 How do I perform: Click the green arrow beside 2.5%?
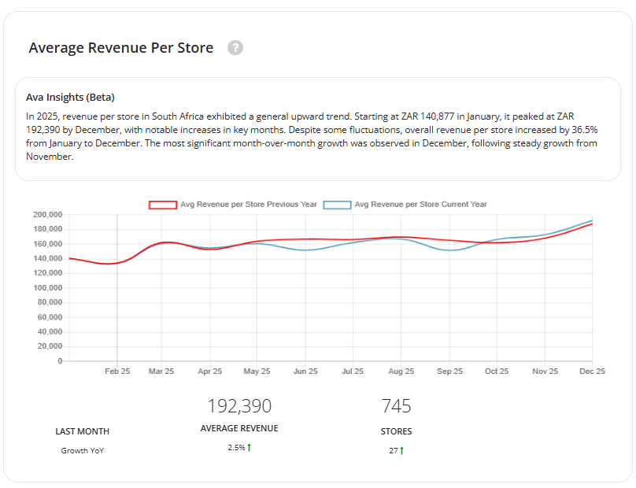[x=249, y=448]
